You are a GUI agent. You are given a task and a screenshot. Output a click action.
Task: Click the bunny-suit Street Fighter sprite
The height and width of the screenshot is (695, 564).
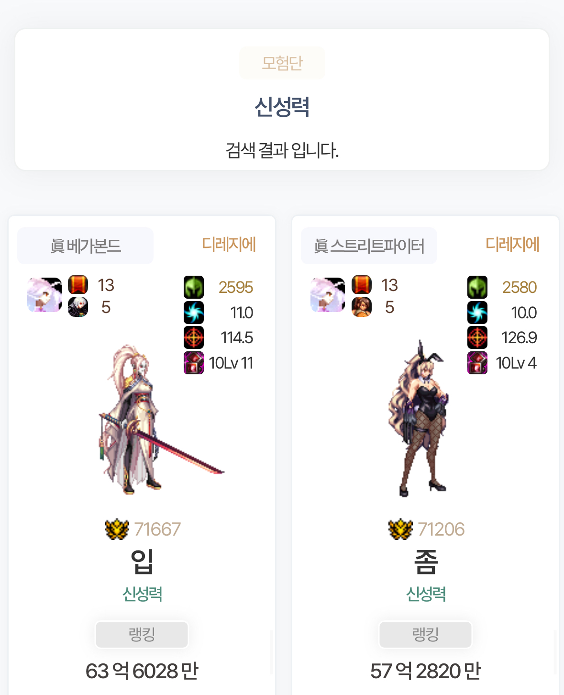click(420, 418)
